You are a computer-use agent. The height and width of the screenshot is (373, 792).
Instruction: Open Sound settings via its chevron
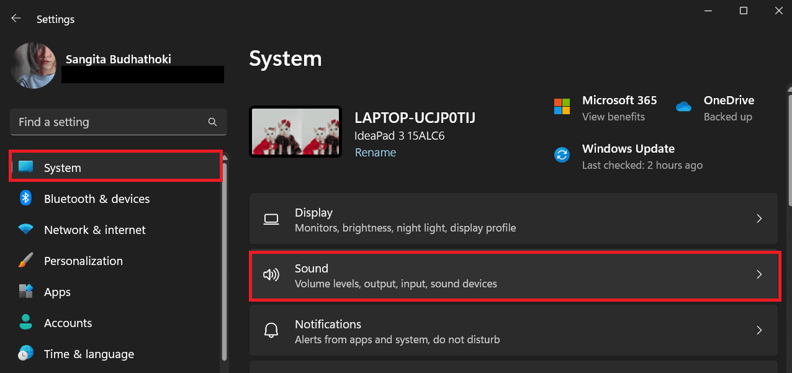click(758, 275)
